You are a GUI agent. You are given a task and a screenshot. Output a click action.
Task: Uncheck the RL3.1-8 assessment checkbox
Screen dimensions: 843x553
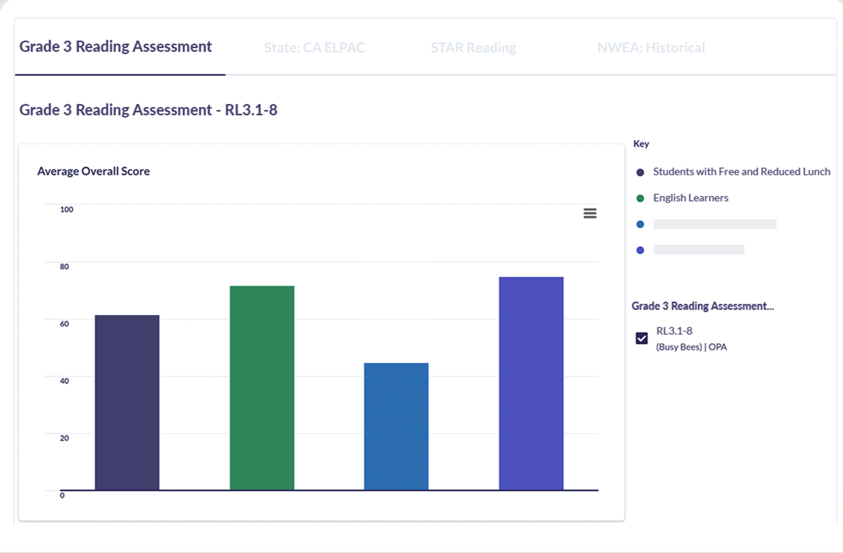[x=641, y=338]
